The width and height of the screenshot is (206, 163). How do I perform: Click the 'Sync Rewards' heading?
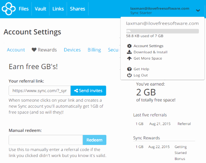tap(146, 138)
